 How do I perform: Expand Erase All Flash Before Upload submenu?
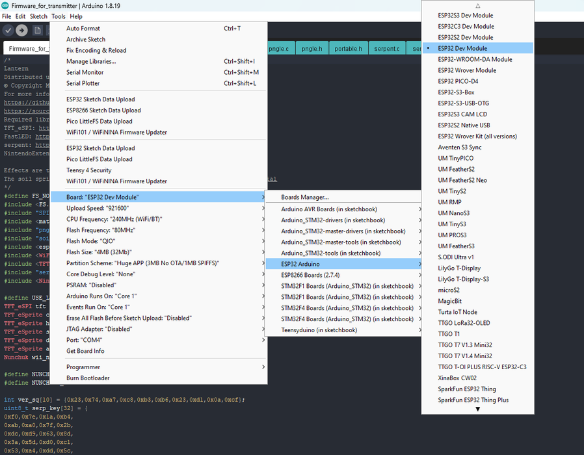[x=159, y=318]
